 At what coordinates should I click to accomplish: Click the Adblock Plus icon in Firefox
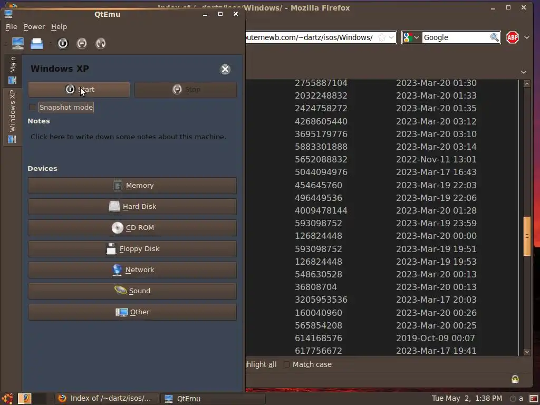coord(513,37)
